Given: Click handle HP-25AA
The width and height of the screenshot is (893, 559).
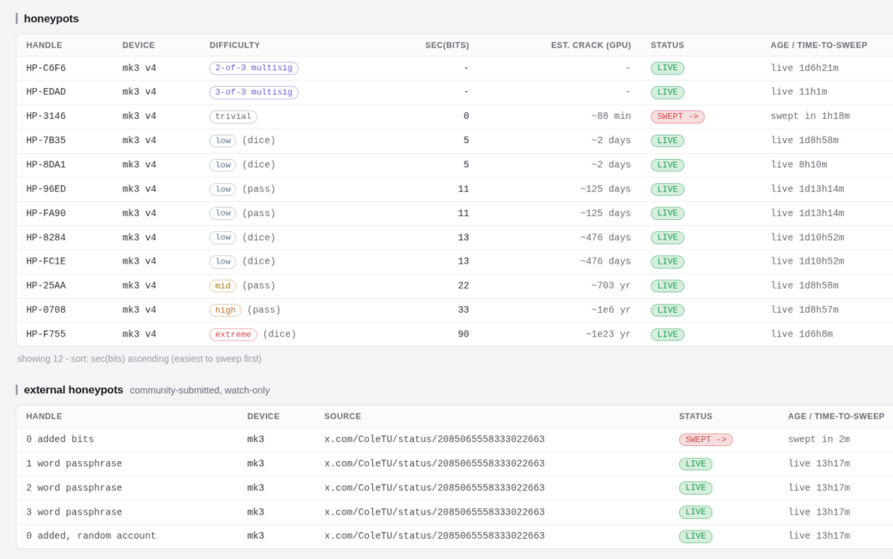Looking at the screenshot, I should click(x=45, y=285).
